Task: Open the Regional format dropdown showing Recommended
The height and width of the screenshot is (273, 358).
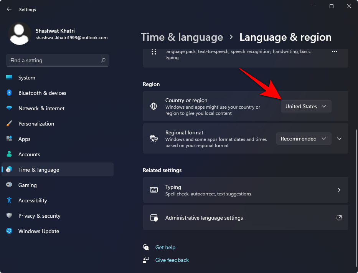Action: 304,139
